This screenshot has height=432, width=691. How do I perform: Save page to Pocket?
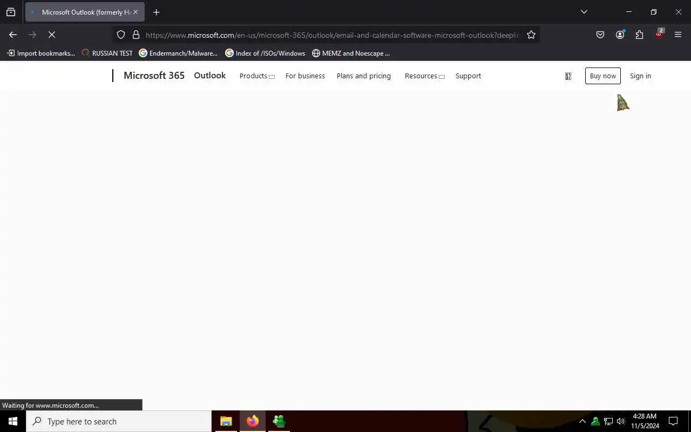coord(600,35)
